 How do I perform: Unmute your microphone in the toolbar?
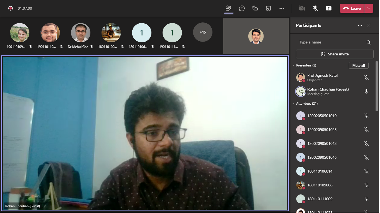pos(315,8)
